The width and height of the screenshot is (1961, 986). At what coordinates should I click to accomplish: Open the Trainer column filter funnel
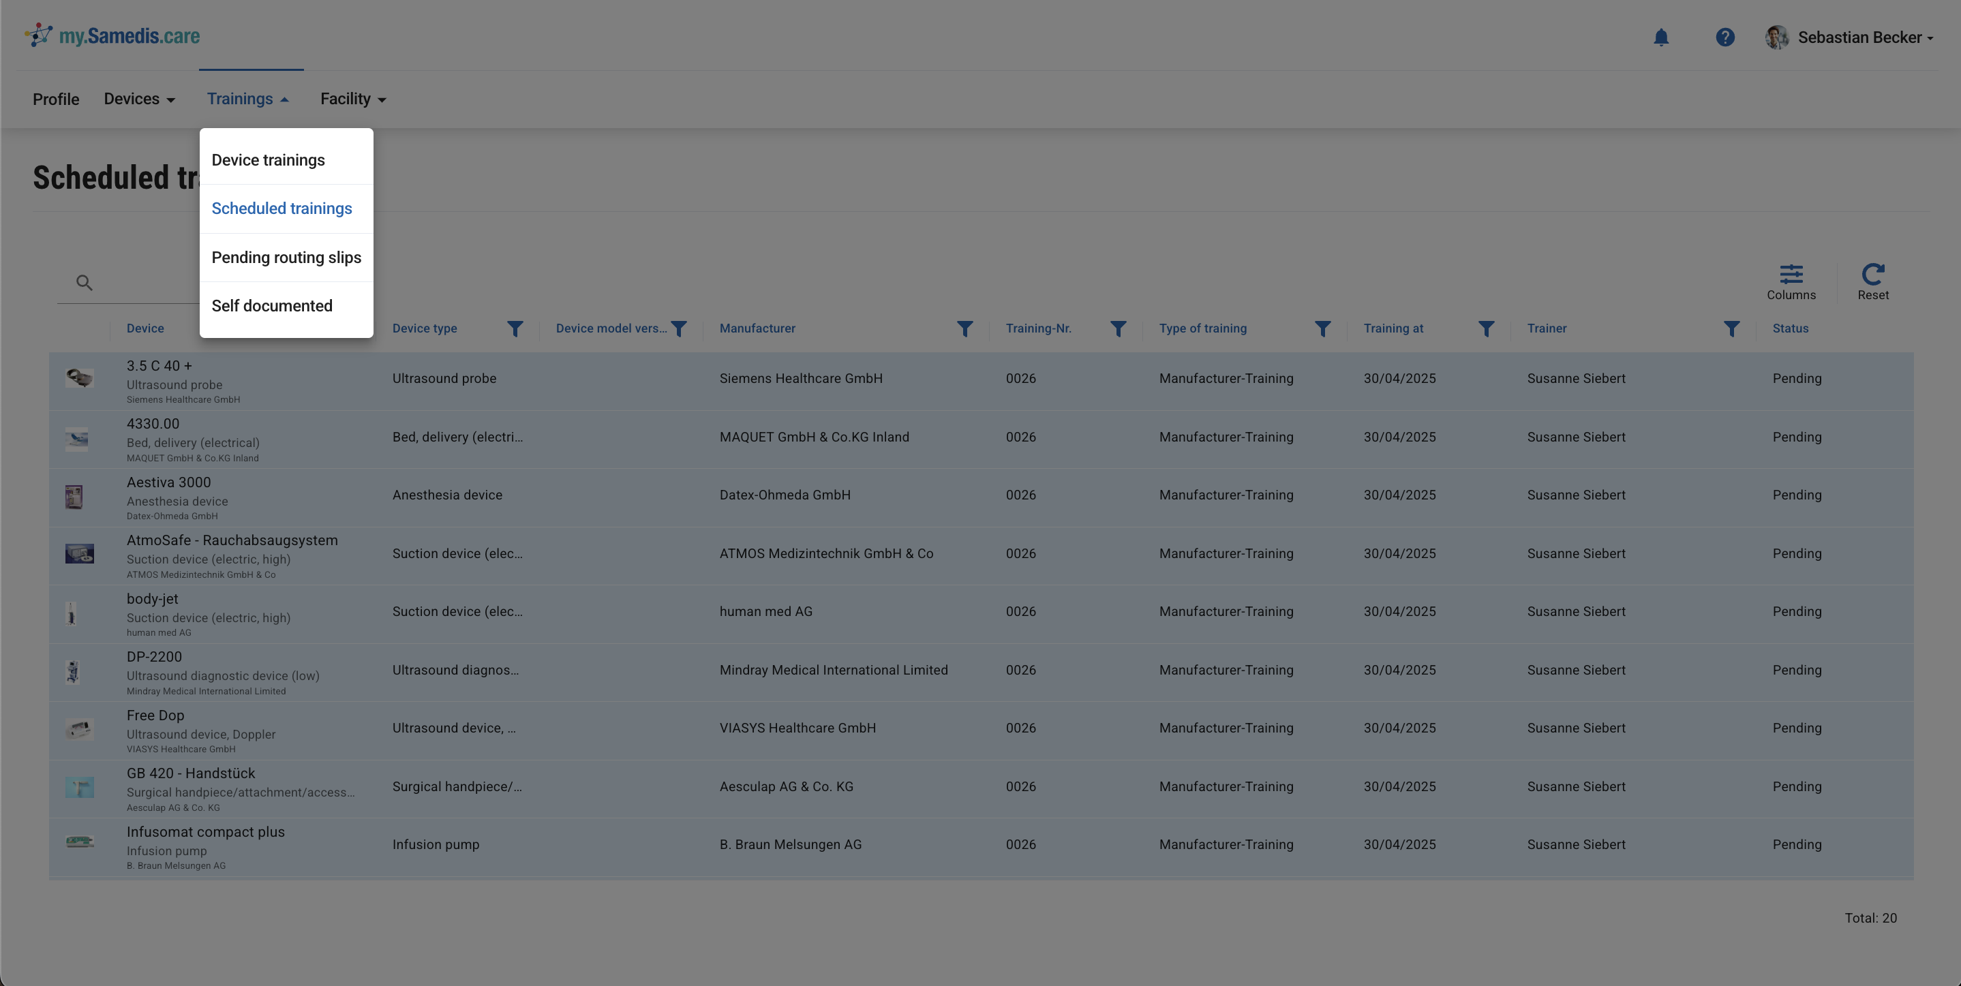coord(1732,328)
